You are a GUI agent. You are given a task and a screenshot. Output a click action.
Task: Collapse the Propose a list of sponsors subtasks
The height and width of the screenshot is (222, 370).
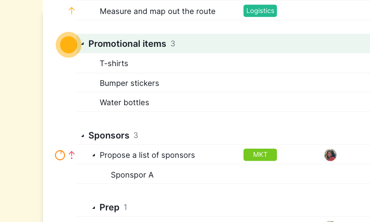(93, 155)
